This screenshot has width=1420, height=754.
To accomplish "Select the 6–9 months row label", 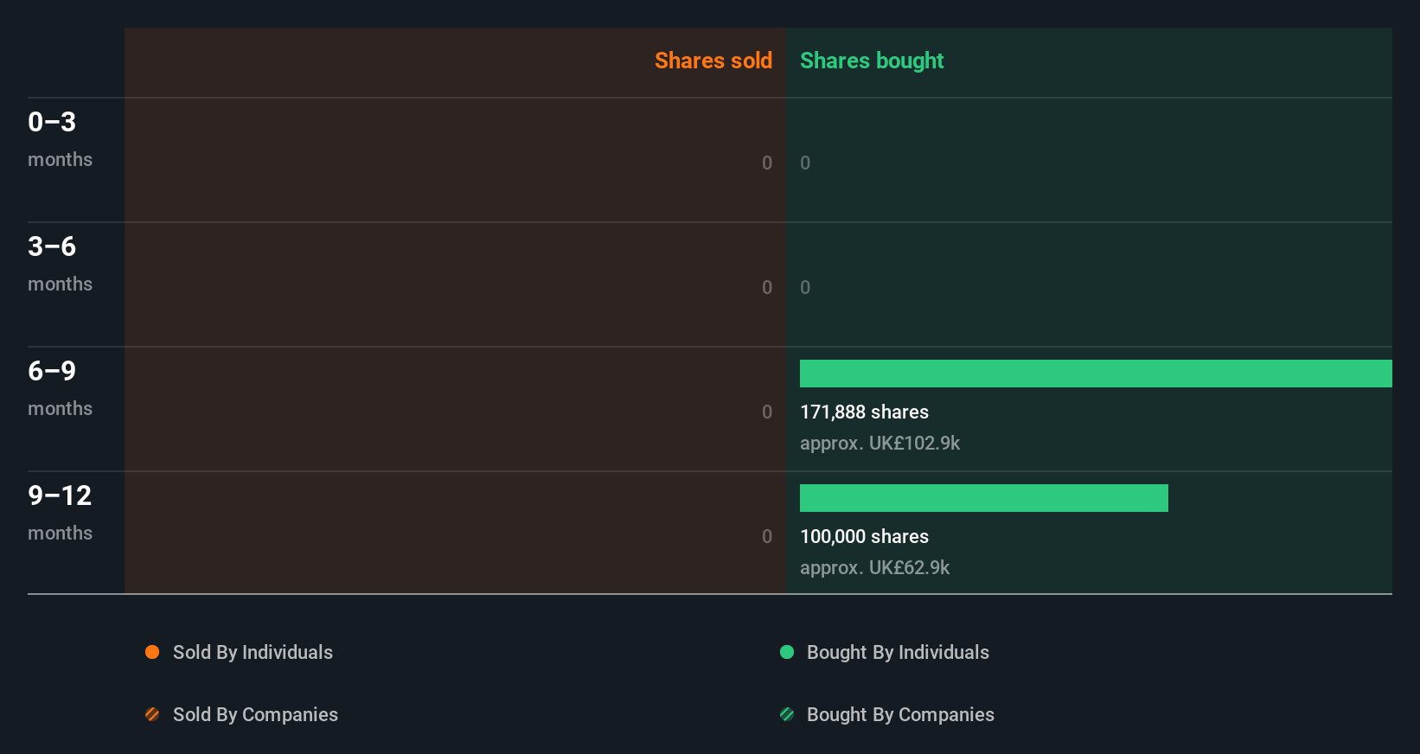I will [x=60, y=387].
